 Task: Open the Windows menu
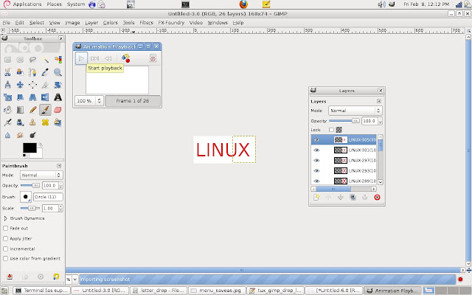pos(218,23)
